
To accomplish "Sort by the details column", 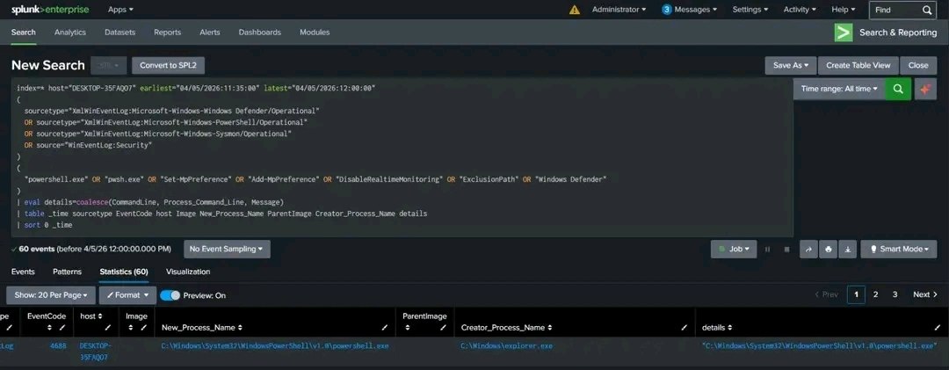I will [x=717, y=328].
